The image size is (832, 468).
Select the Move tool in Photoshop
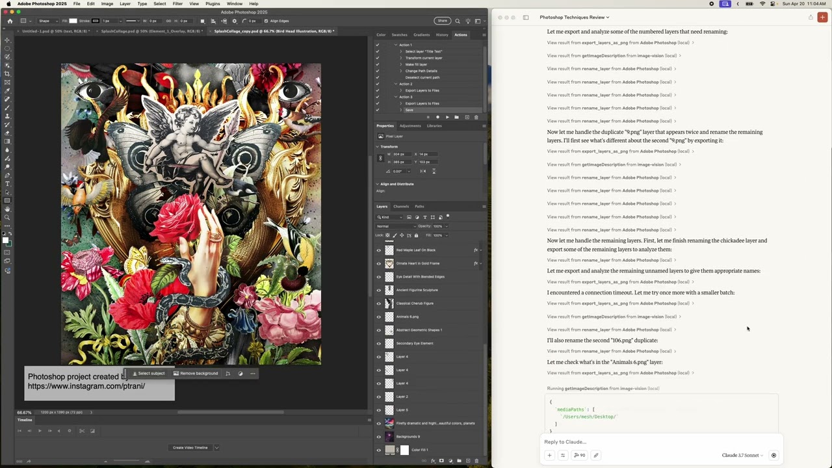click(7, 40)
